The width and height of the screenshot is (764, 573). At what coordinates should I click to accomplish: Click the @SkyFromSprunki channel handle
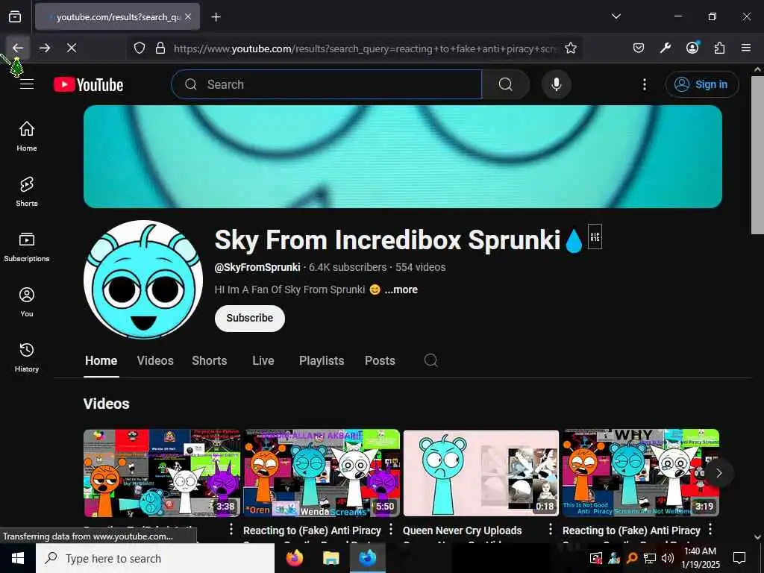pos(257,267)
